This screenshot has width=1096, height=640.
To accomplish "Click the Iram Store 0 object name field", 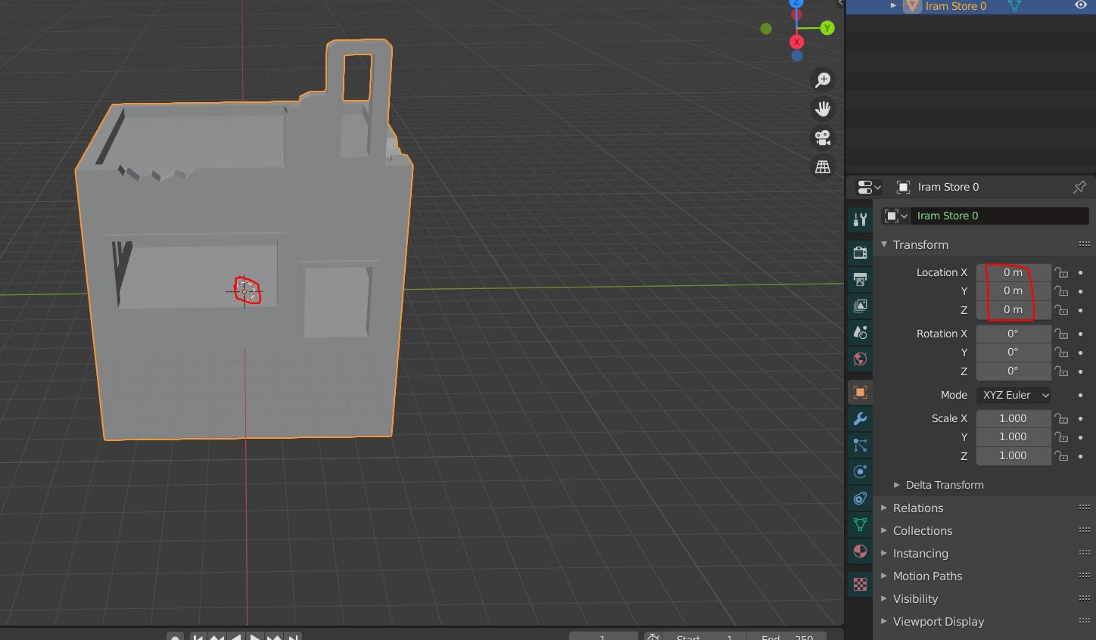I will [x=999, y=216].
